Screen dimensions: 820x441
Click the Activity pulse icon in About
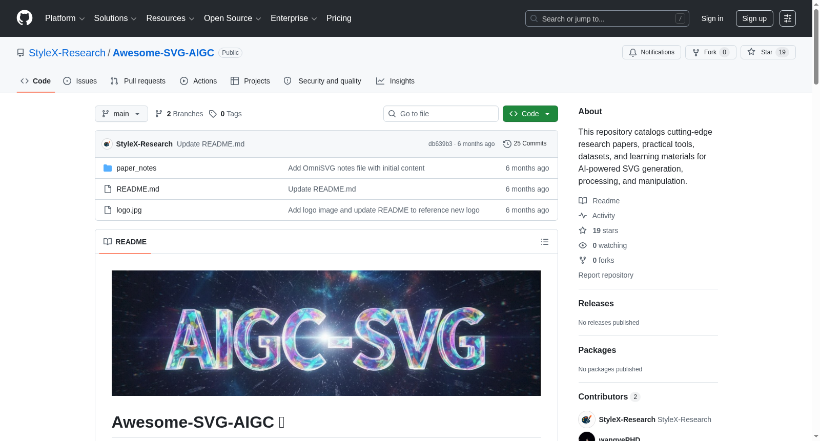[x=583, y=216]
